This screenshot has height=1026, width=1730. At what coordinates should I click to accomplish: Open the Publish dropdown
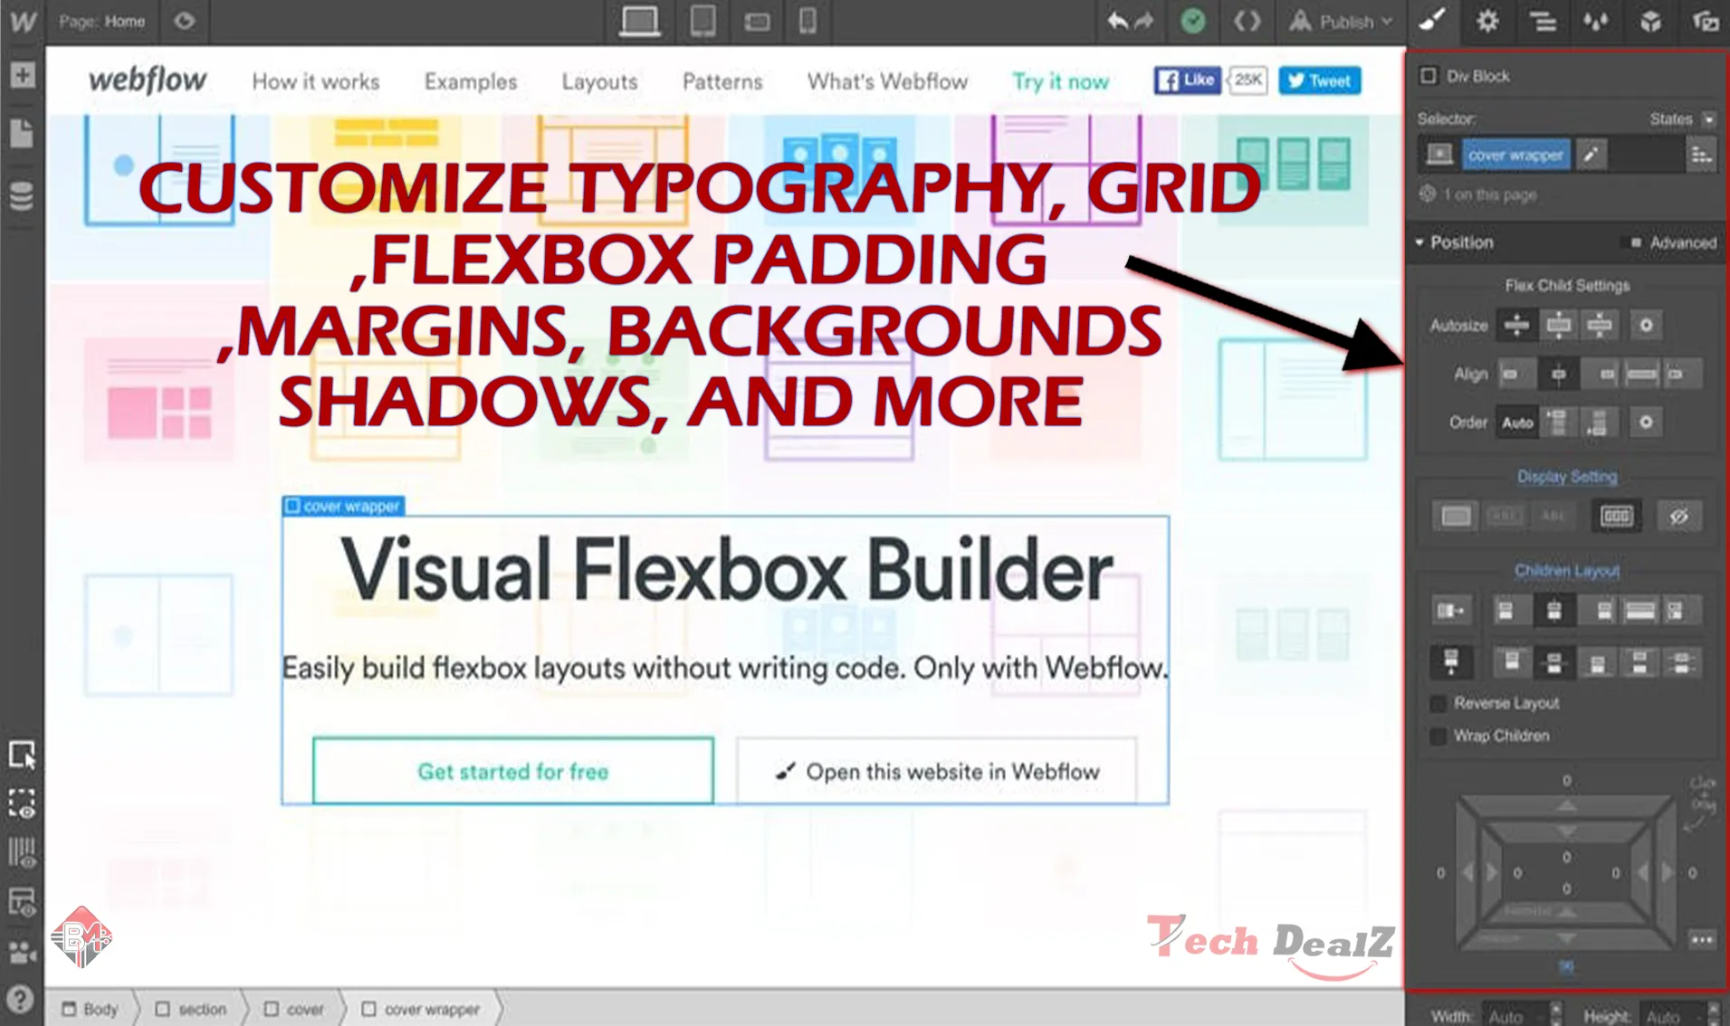coord(1340,22)
